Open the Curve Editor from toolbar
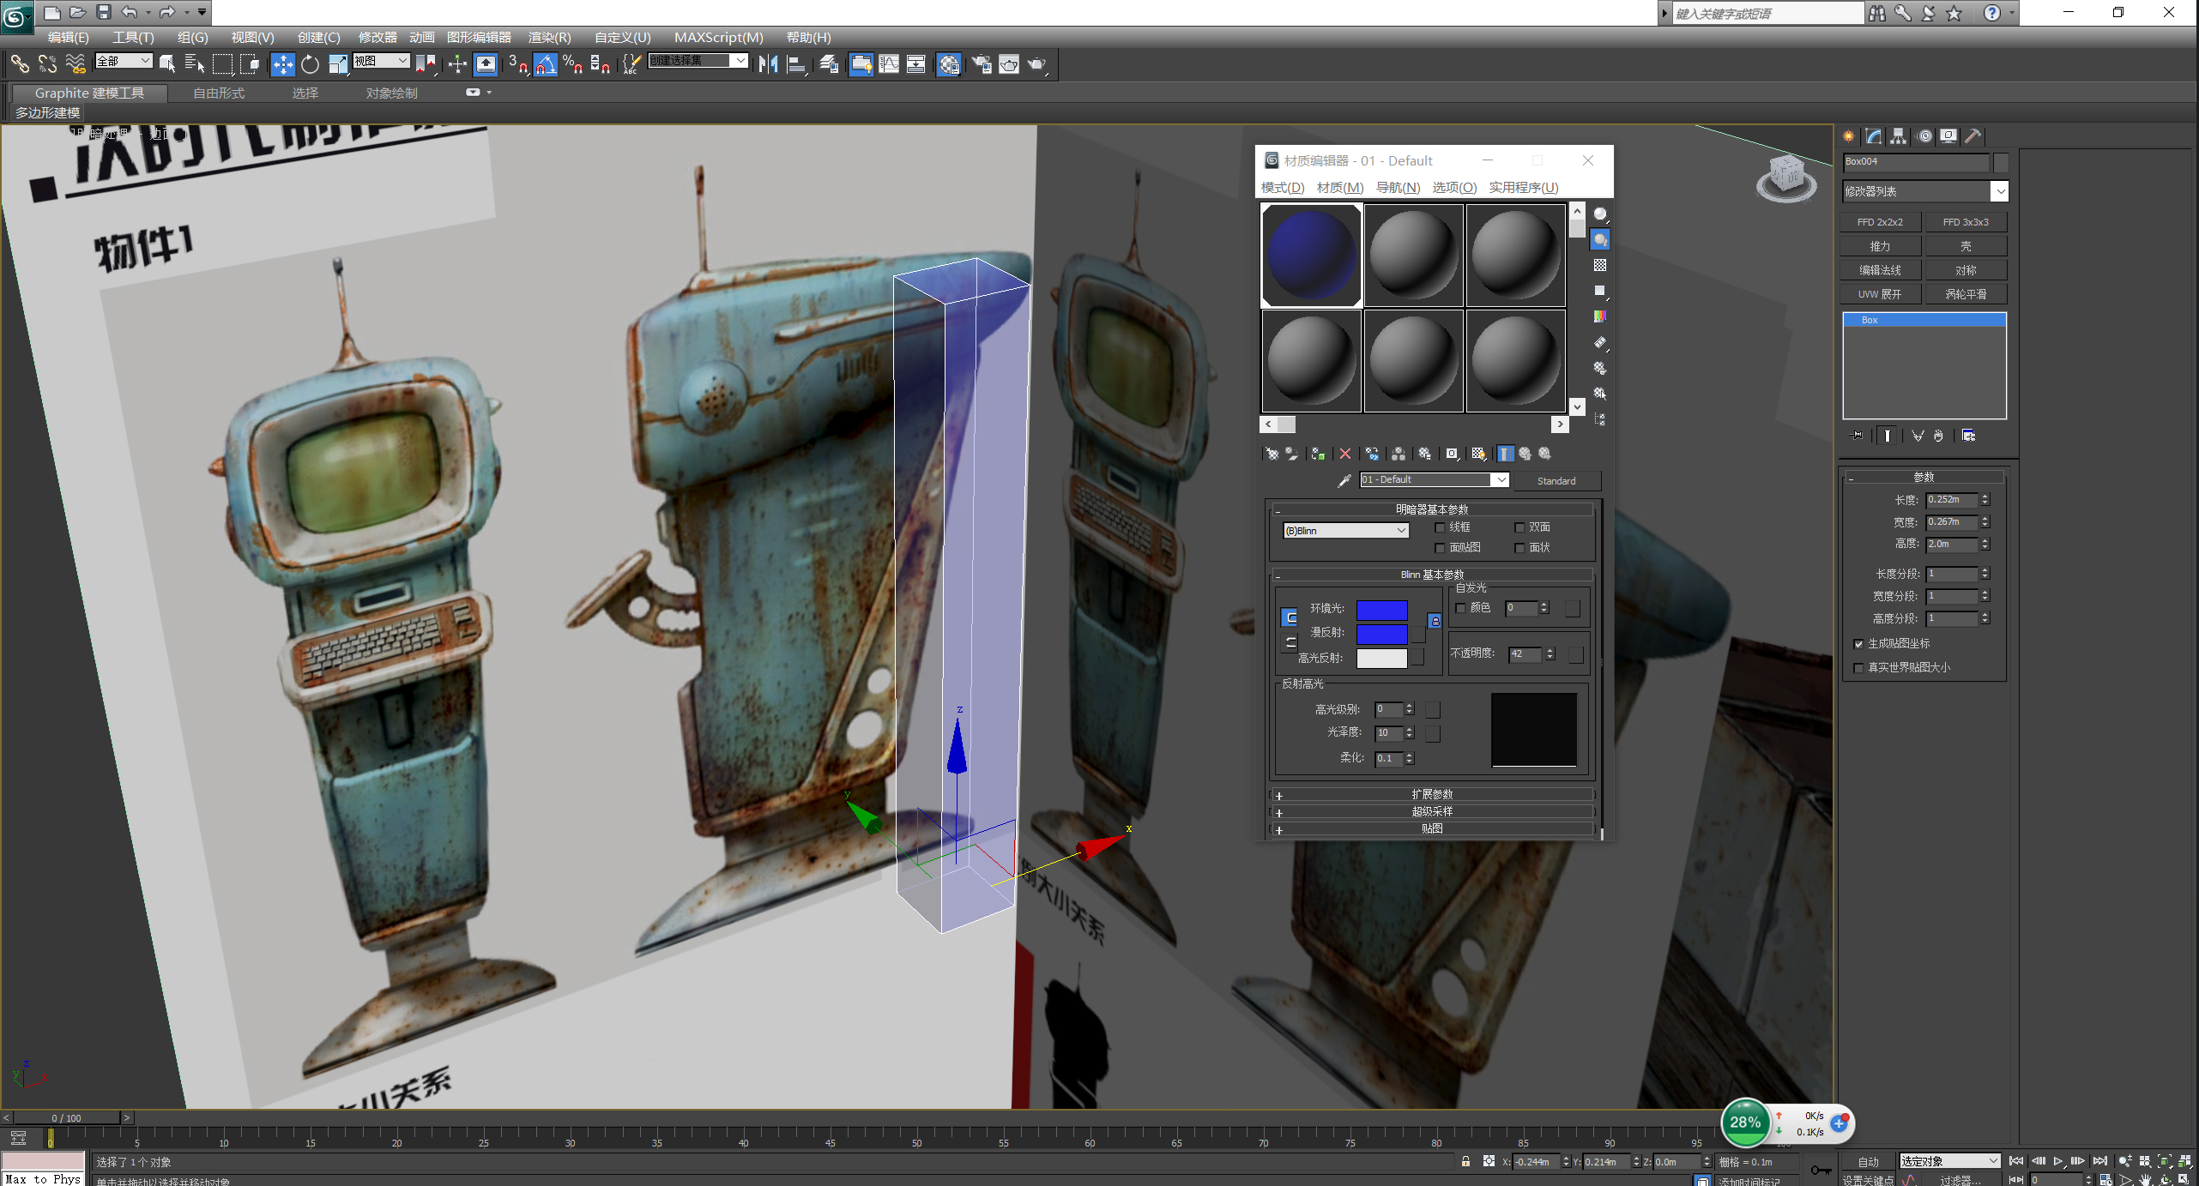Image resolution: width=2199 pixels, height=1186 pixels. (x=889, y=63)
